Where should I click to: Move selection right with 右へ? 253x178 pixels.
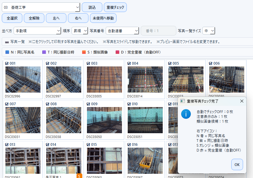point(78,18)
